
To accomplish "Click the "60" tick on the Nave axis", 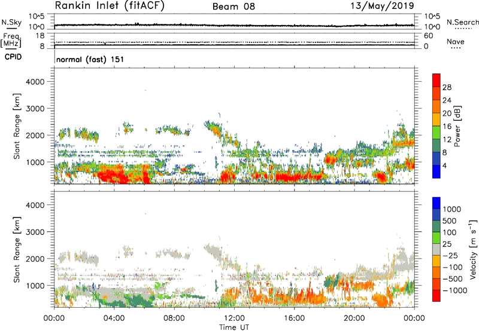I will pyautogui.click(x=428, y=36).
